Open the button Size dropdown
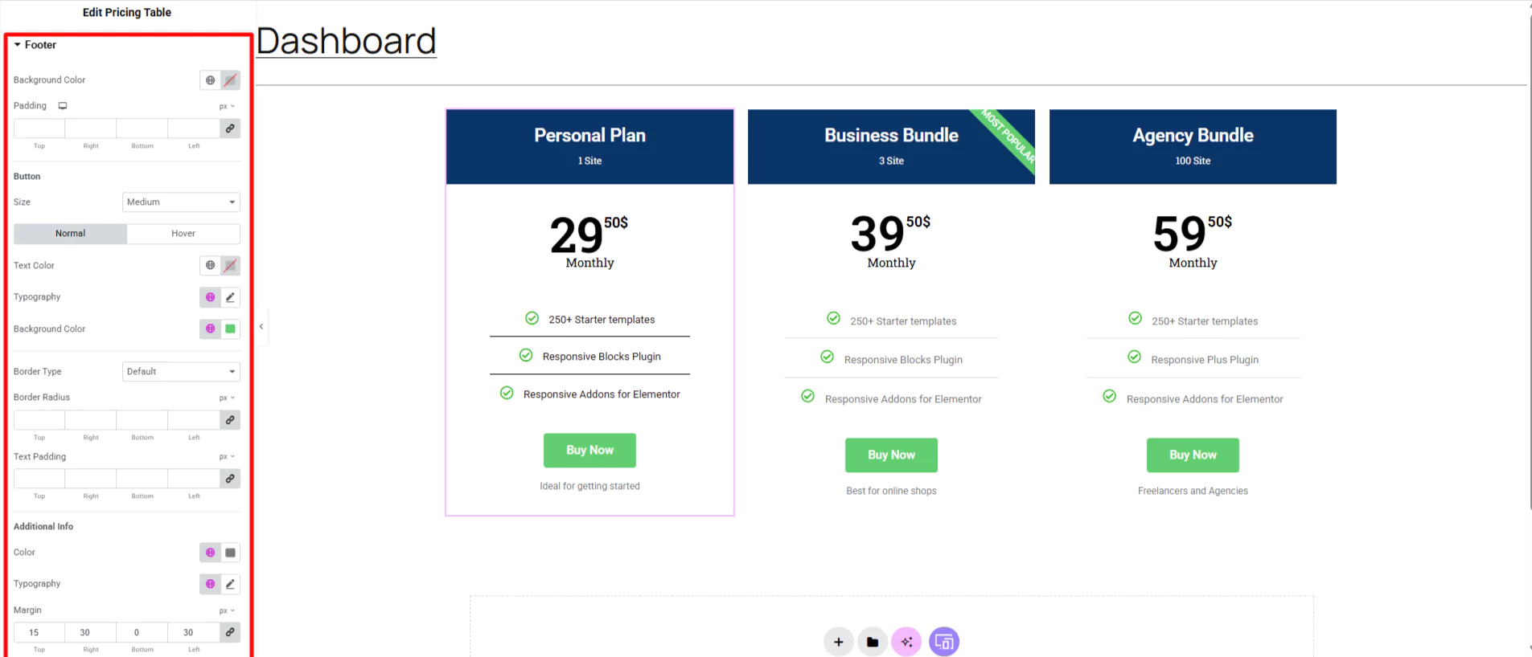 [181, 202]
